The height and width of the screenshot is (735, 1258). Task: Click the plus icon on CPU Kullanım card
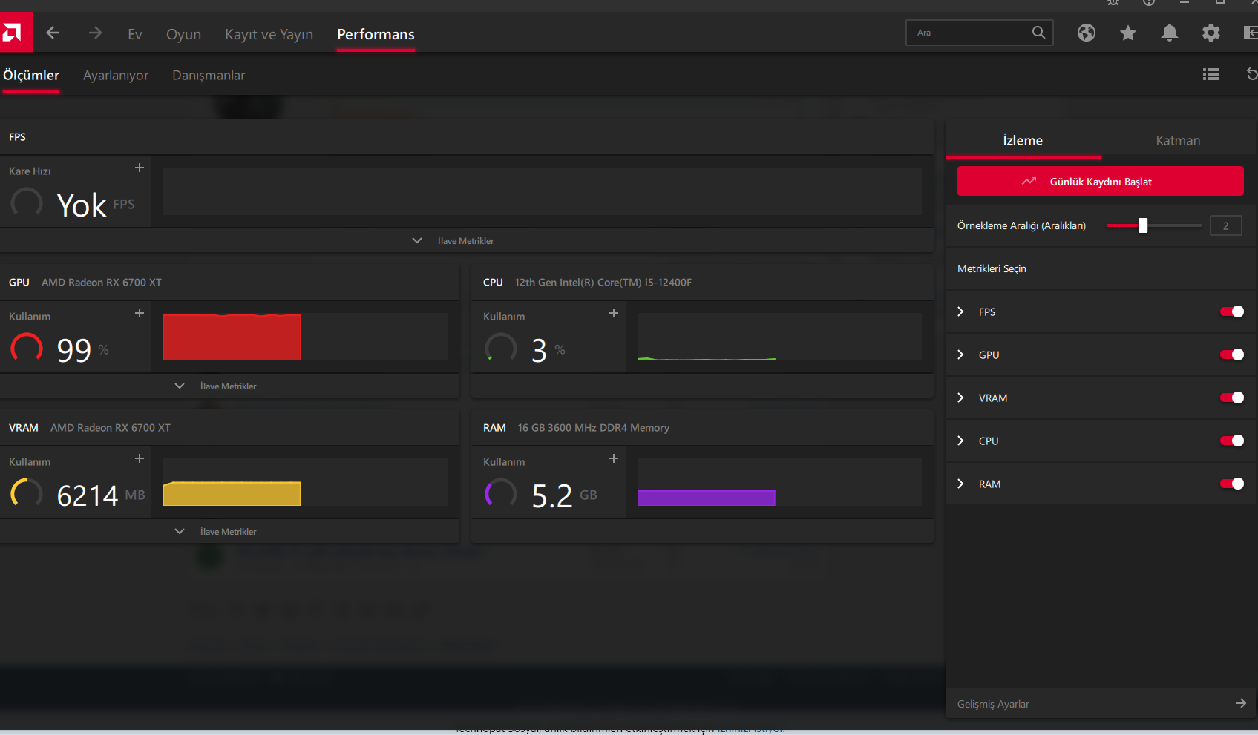pos(614,313)
